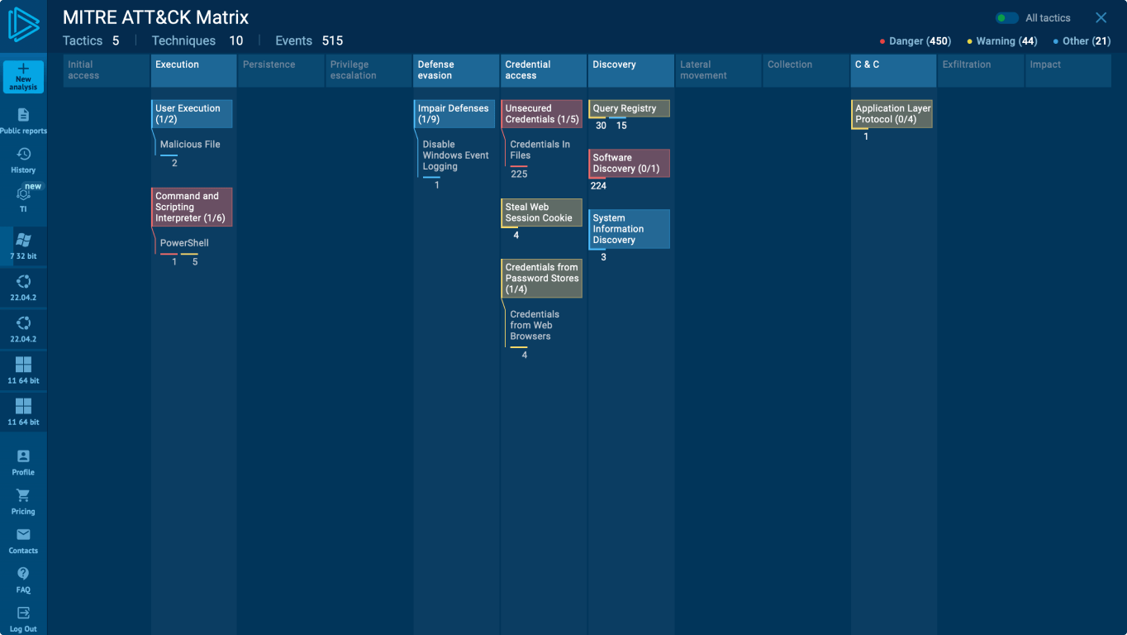Screen dimensions: 1127x635
Task: Collapse Command and Scripting Interpreter (1/6)
Action: pos(192,207)
